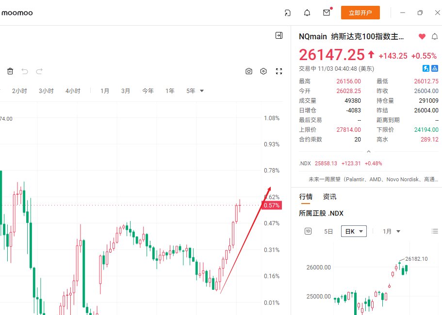Set a price alert with the bell beside NQmain
This screenshot has width=442, height=315.
click(435, 36)
